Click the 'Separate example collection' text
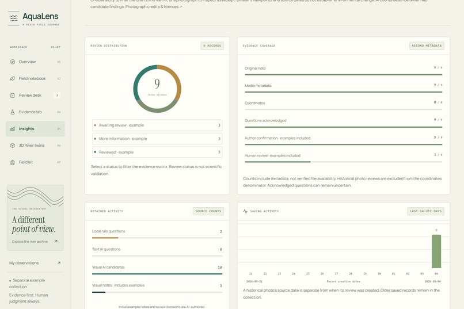The width and height of the screenshot is (464, 309). [27, 283]
